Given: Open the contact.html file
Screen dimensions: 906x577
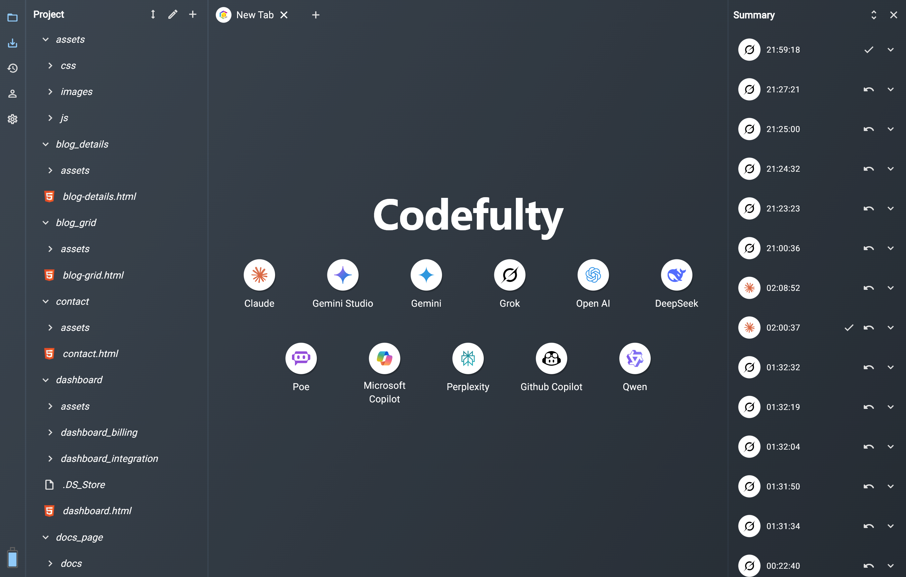Looking at the screenshot, I should point(90,353).
